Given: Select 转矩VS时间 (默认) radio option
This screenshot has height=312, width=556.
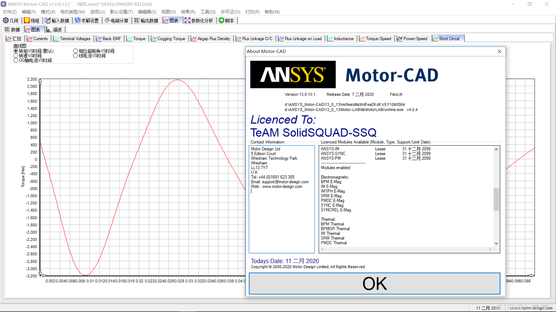Looking at the screenshot, I should click(x=34, y=51).
